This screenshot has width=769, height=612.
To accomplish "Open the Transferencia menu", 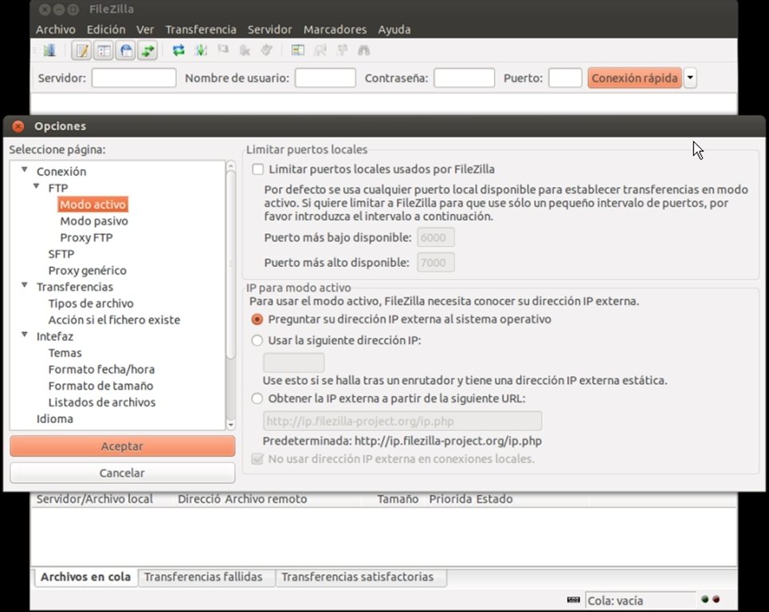I will pos(201,29).
